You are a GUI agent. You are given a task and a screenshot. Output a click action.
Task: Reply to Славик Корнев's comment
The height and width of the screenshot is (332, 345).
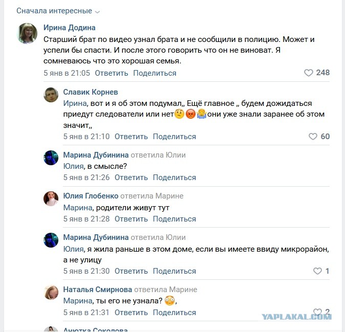pyautogui.click(x=131, y=137)
